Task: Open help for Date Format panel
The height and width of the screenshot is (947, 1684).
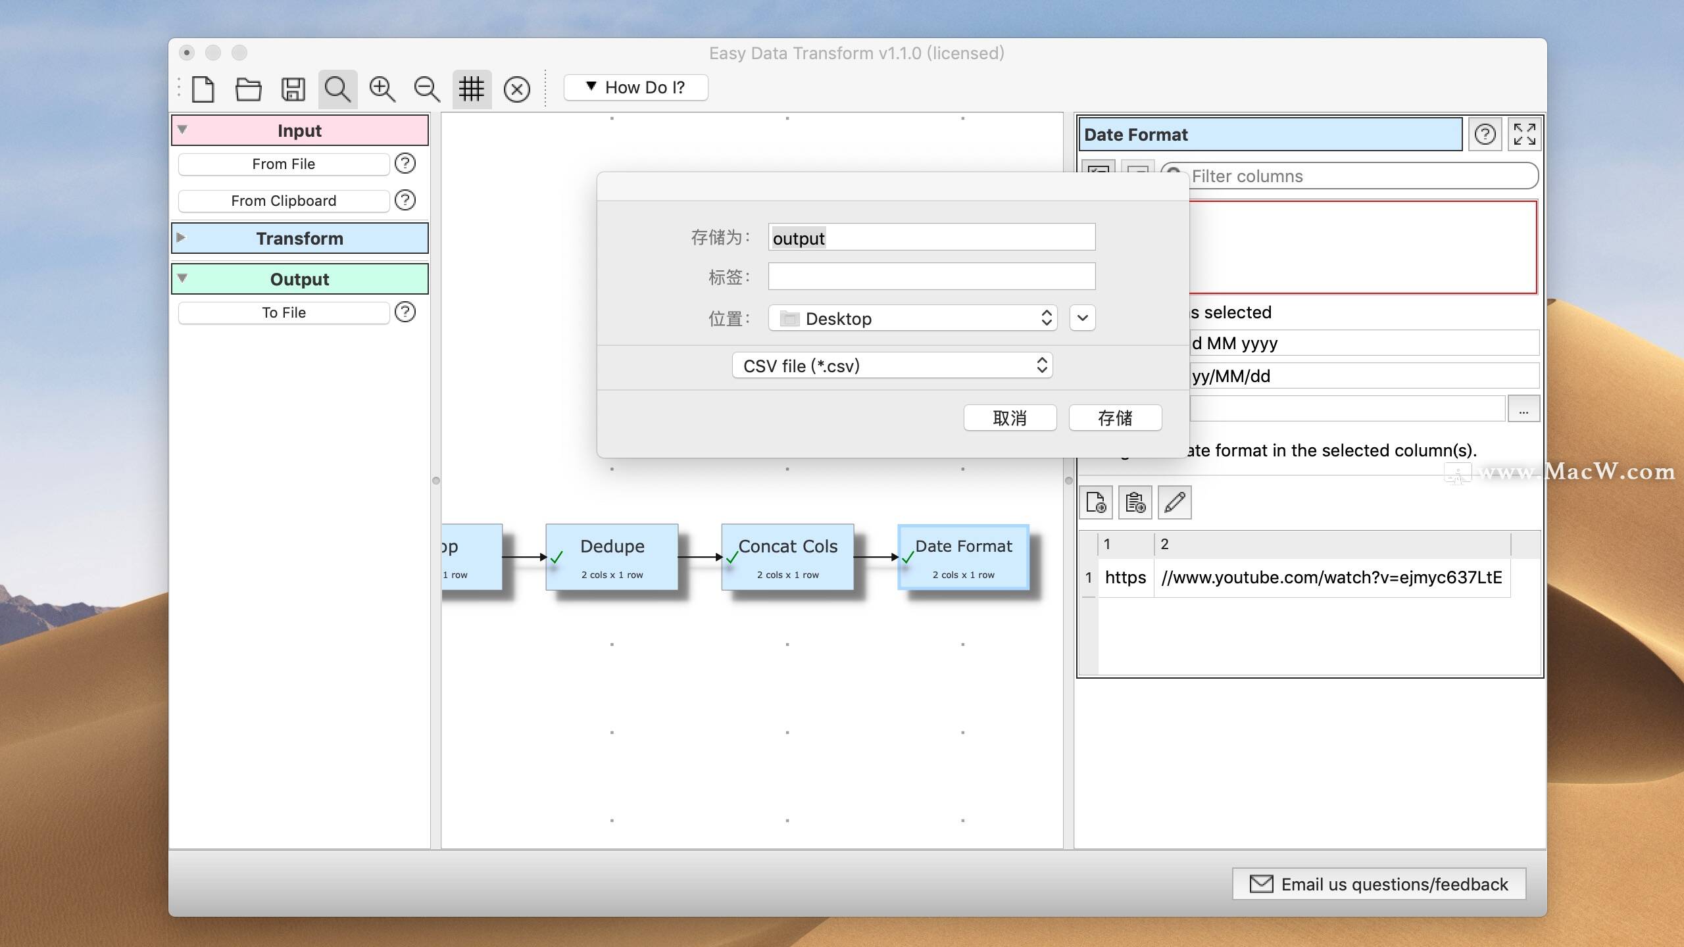Action: pos(1485,134)
